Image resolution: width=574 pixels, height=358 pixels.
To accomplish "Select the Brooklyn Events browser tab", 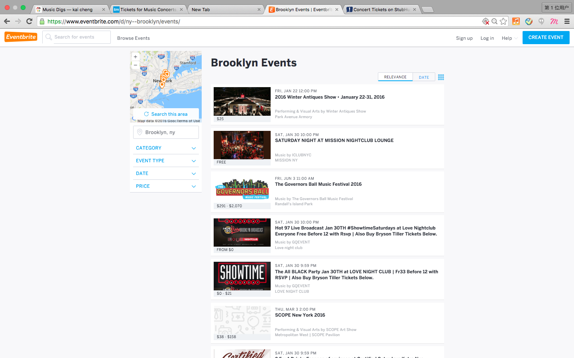I will (304, 10).
